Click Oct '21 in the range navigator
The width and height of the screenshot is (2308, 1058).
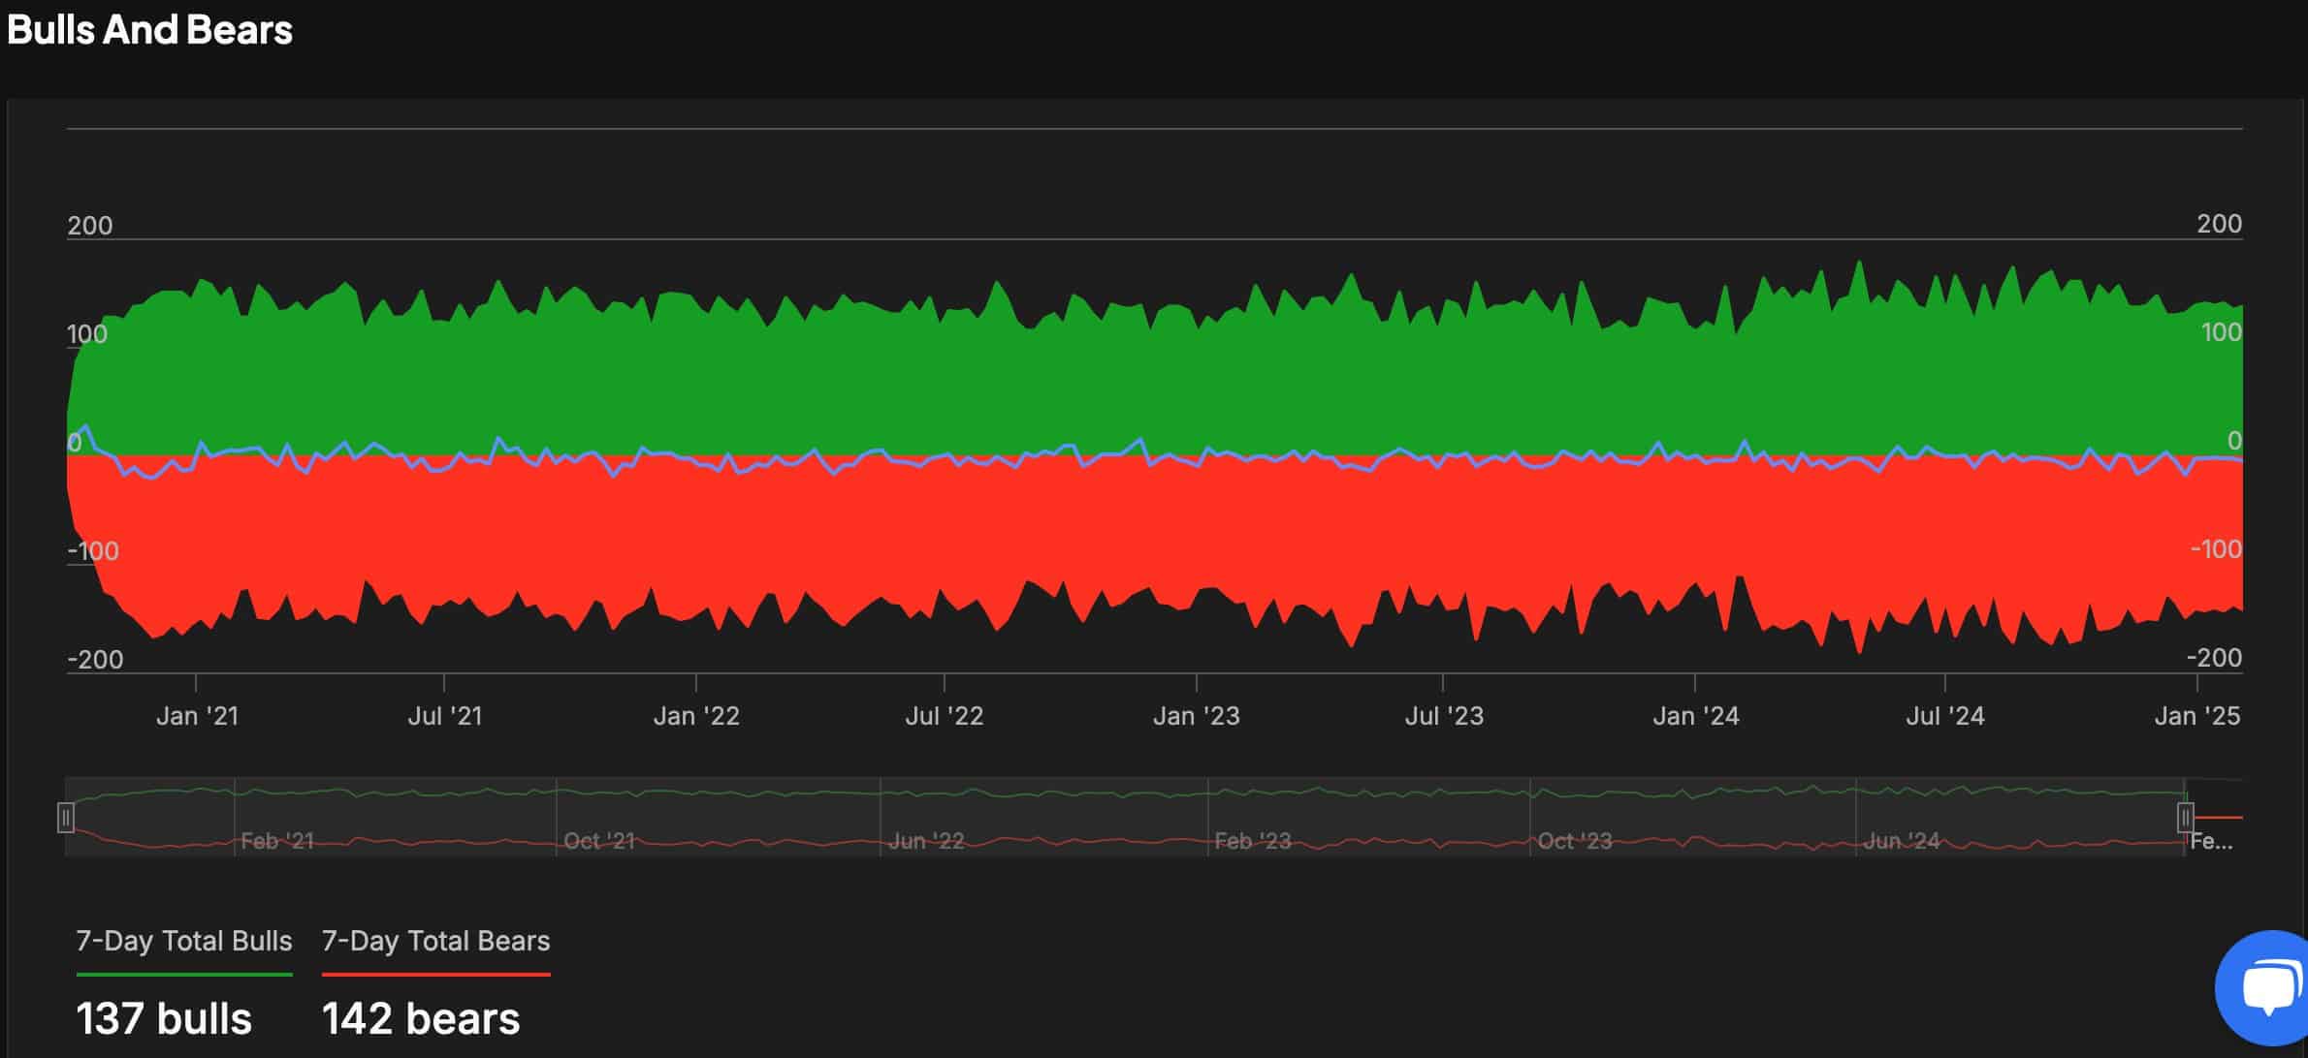pyautogui.click(x=599, y=841)
